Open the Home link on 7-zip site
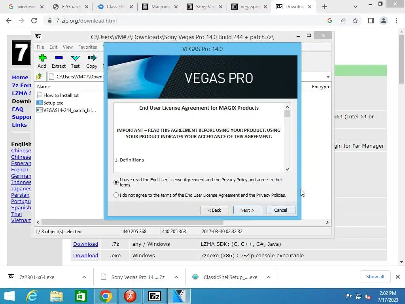Screen dimensions: 405x304 click(x=20, y=77)
